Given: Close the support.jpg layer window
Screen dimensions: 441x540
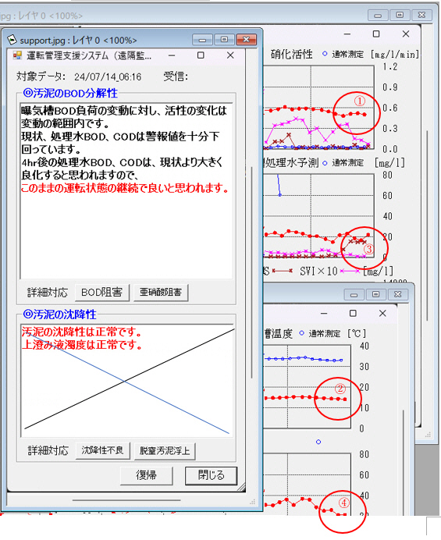Looking at the screenshot, I should click(246, 40).
